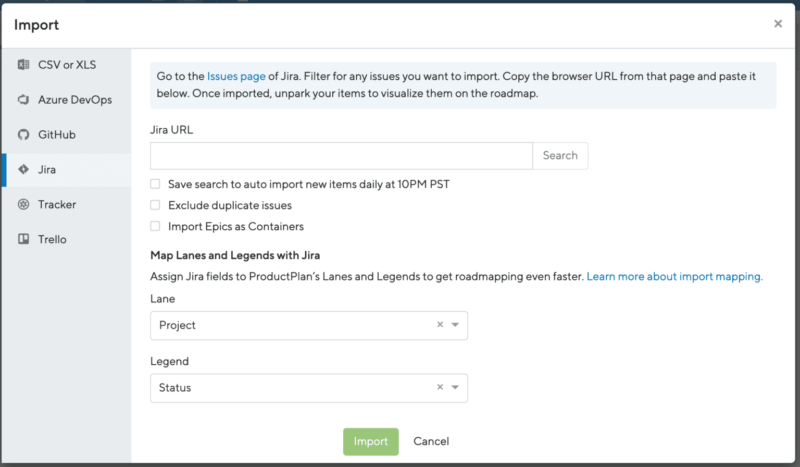Open the Legend dropdown showing Status
Screen dimensions: 800x467
point(292,388)
